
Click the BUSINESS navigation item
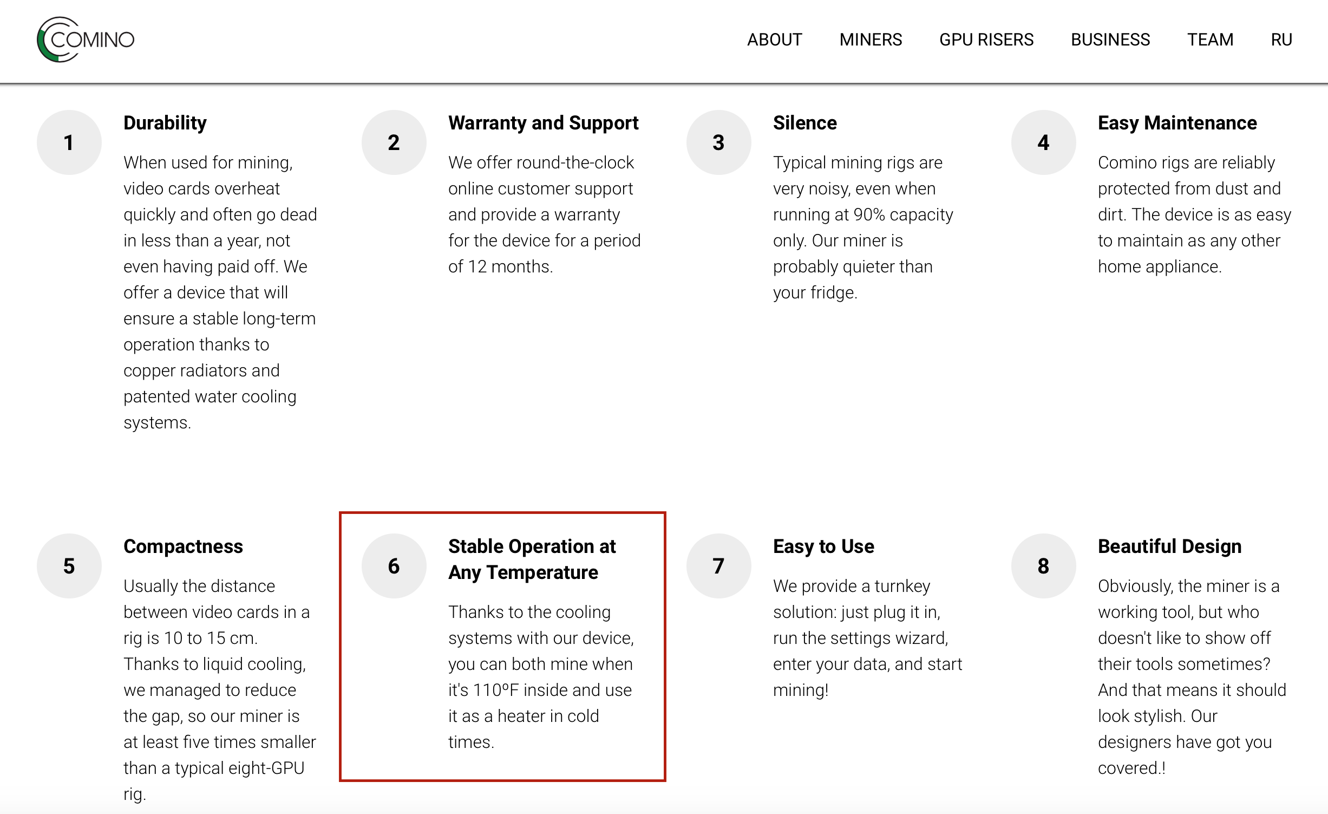point(1109,40)
